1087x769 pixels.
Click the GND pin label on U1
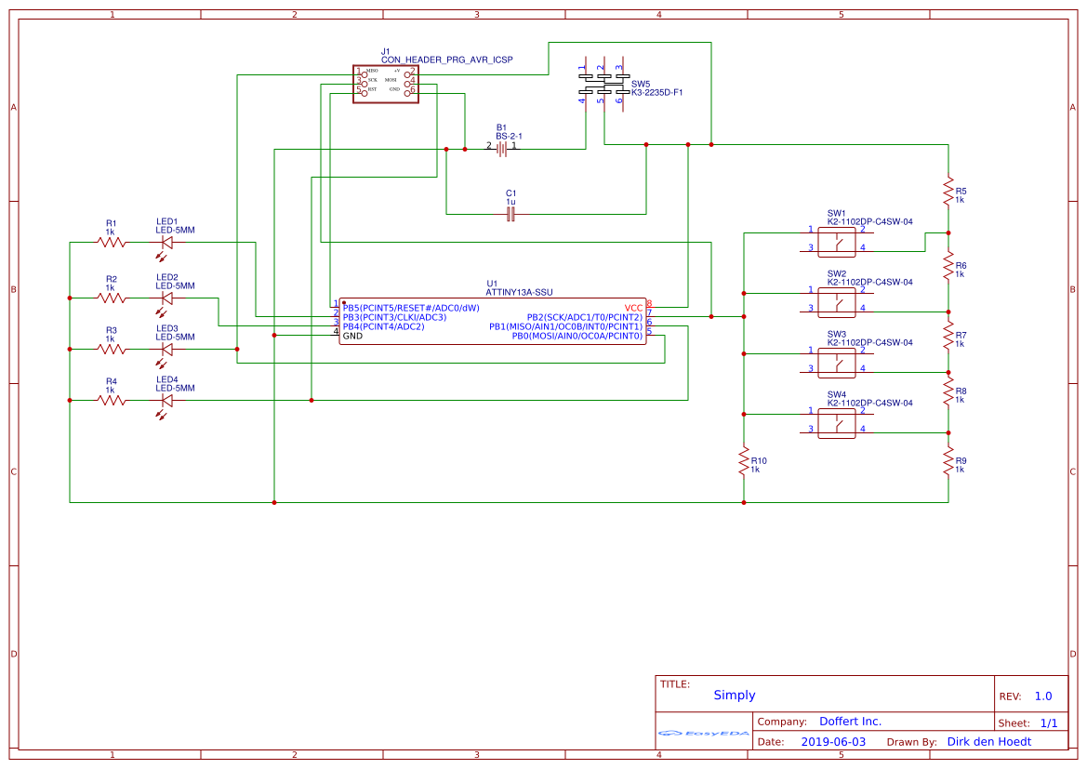coord(352,337)
